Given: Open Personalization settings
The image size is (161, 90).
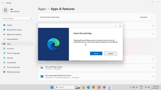Looking at the screenshot, I should coord(18,39).
